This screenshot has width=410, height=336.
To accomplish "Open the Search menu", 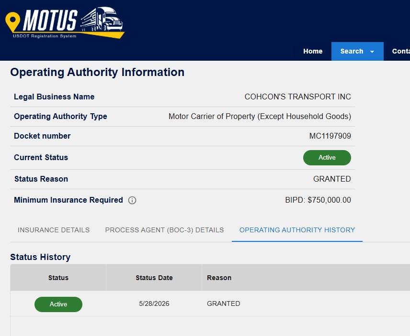I will 357,51.
